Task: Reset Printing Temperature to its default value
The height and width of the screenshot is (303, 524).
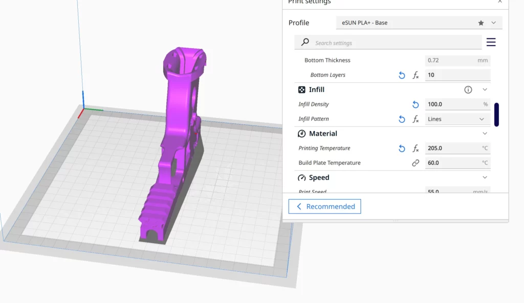Action: click(x=401, y=148)
